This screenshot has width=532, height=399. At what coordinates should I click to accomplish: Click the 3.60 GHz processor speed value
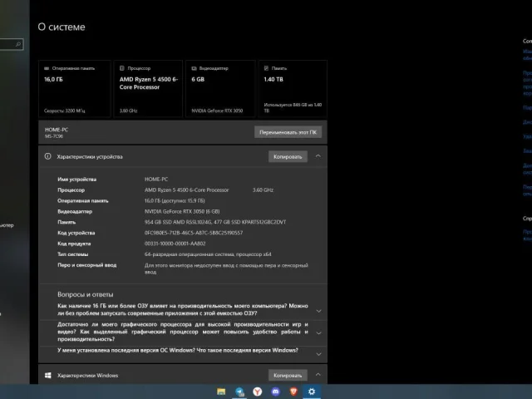263,190
